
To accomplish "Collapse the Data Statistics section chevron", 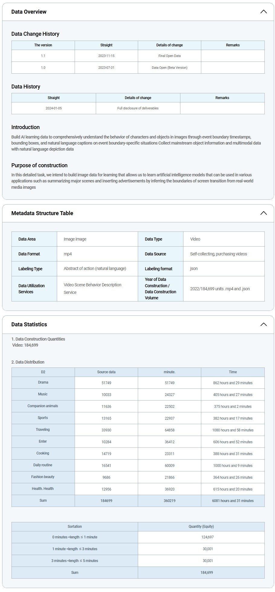I will (263, 324).
